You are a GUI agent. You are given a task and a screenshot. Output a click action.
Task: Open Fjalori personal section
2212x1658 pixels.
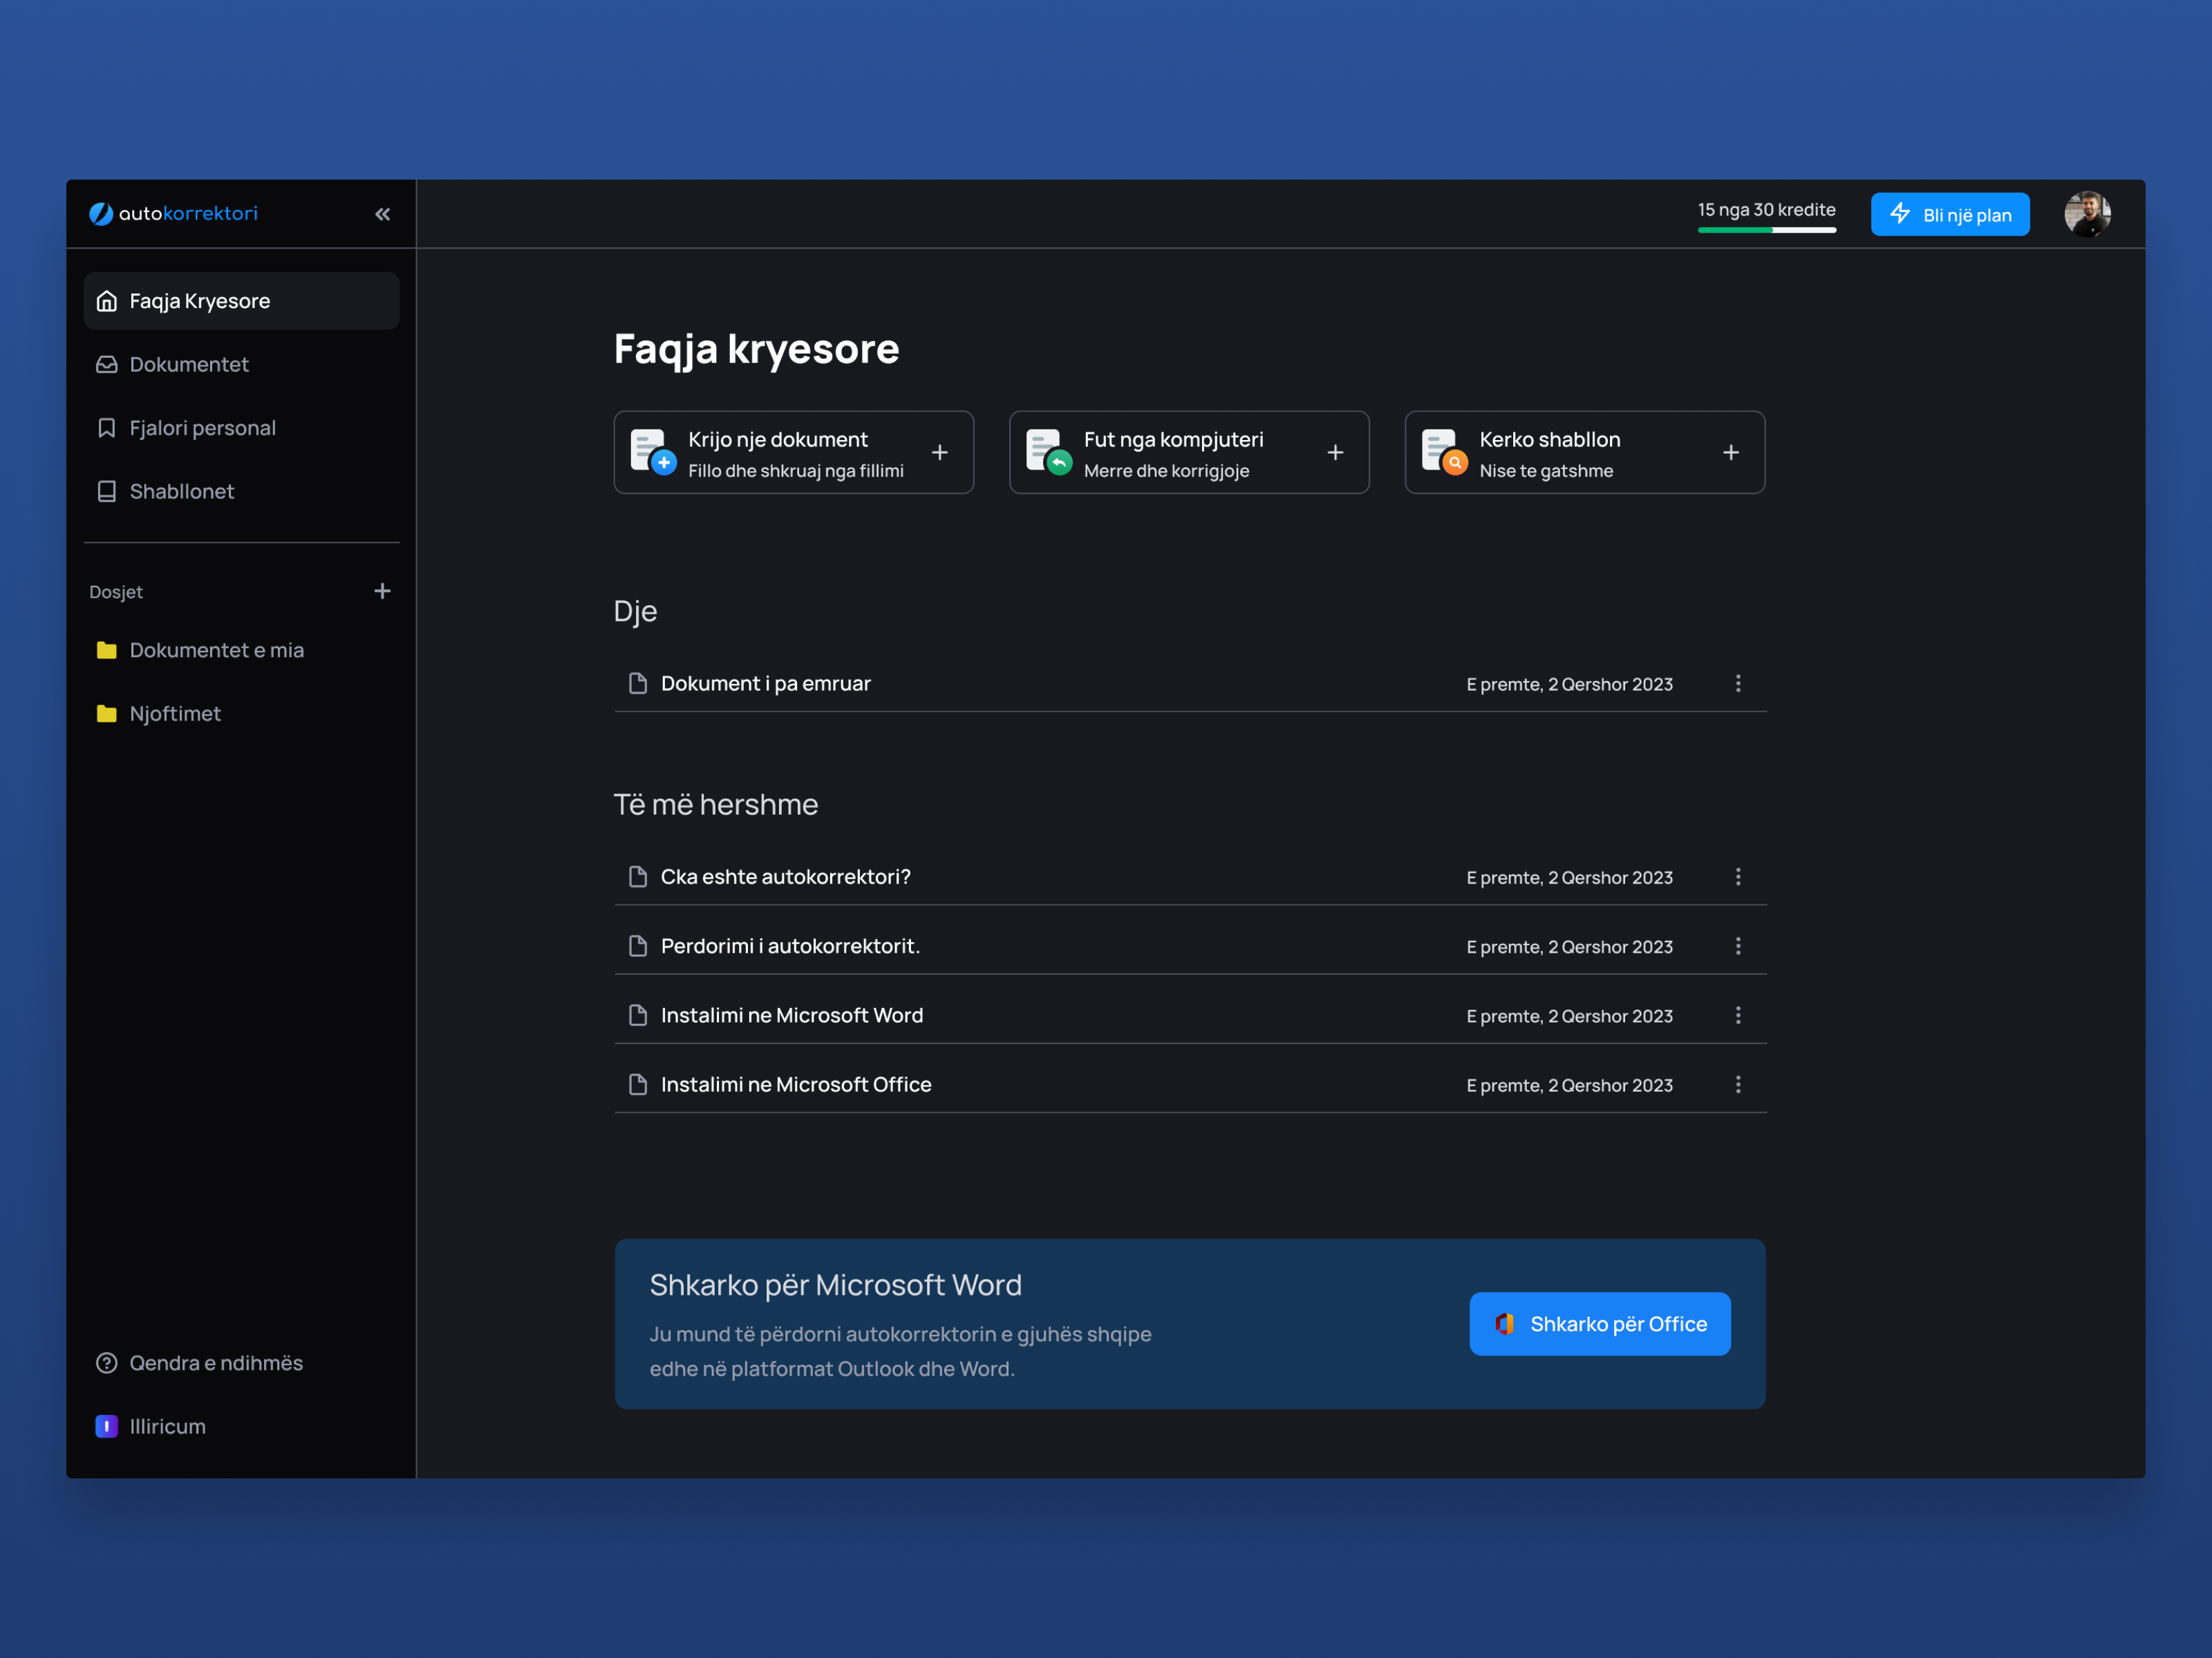click(202, 428)
